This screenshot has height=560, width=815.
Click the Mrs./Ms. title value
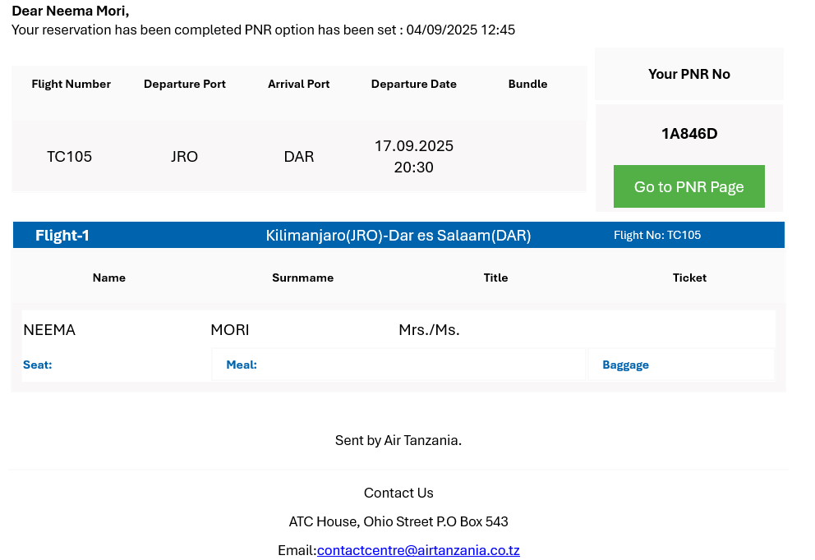click(x=429, y=330)
